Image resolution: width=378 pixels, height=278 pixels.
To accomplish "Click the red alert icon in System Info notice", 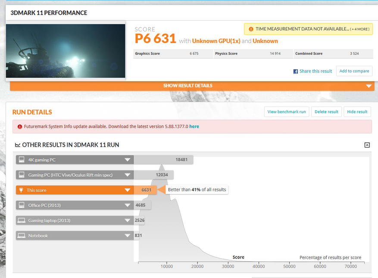I will [20, 127].
